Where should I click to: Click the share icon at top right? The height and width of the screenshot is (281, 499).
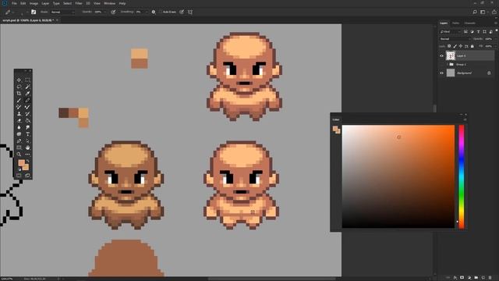point(494,12)
